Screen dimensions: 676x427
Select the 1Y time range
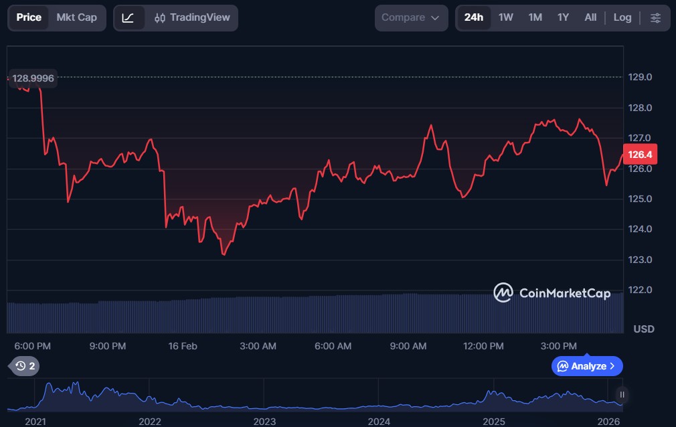563,18
